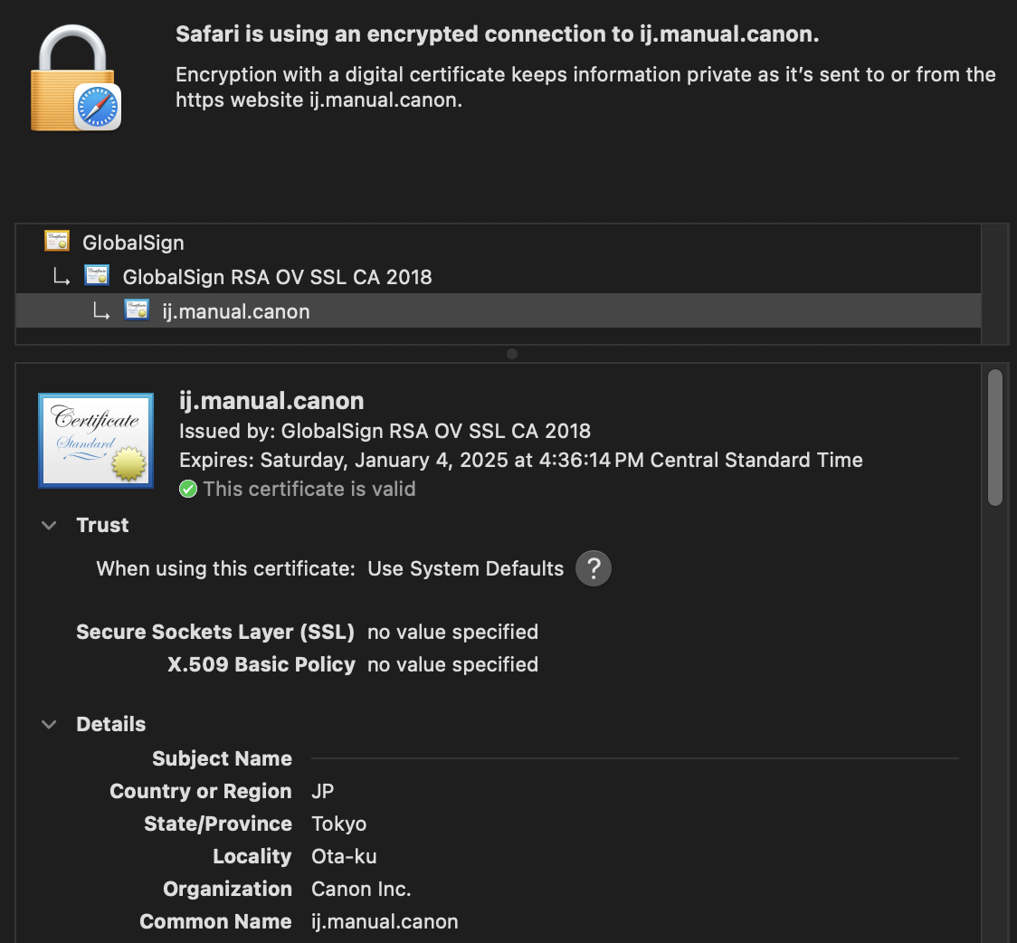Select GlobalSign RSA OV SSL CA 2018 row
The width and height of the screenshot is (1017, 943).
pyautogui.click(x=277, y=277)
